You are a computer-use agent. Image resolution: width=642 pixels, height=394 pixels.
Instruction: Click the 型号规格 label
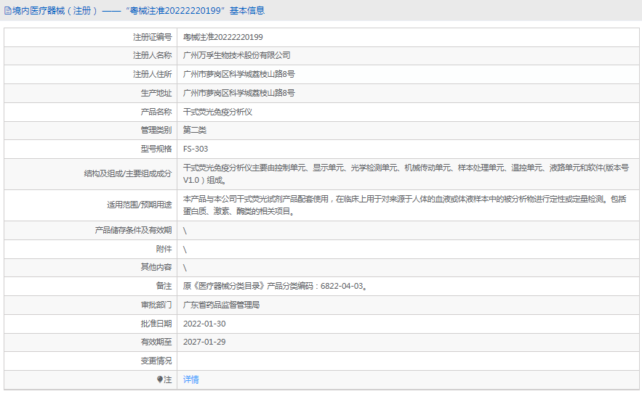156,149
